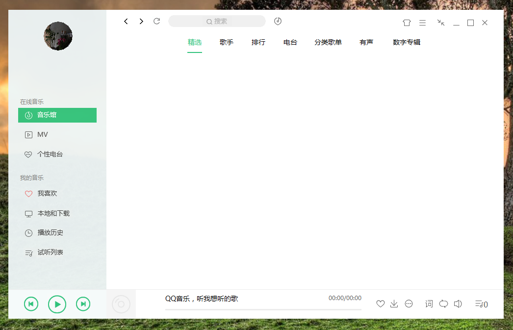Screen dimensions: 513x330
Task: Go back with the left arrow
Action: coord(126,21)
